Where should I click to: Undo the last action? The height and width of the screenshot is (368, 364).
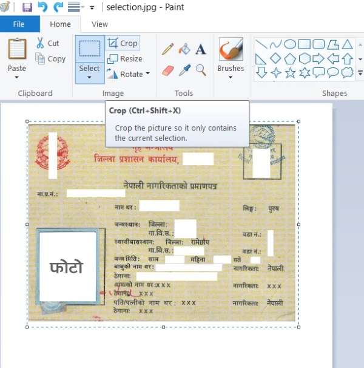pyautogui.click(x=42, y=7)
